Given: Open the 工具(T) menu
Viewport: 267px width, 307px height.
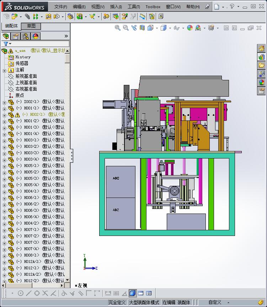Looking at the screenshot, I should point(134,7).
